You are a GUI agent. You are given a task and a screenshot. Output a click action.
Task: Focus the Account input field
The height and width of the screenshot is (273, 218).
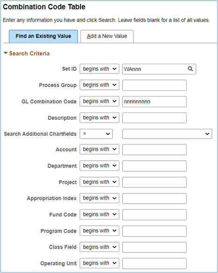[x=154, y=149]
